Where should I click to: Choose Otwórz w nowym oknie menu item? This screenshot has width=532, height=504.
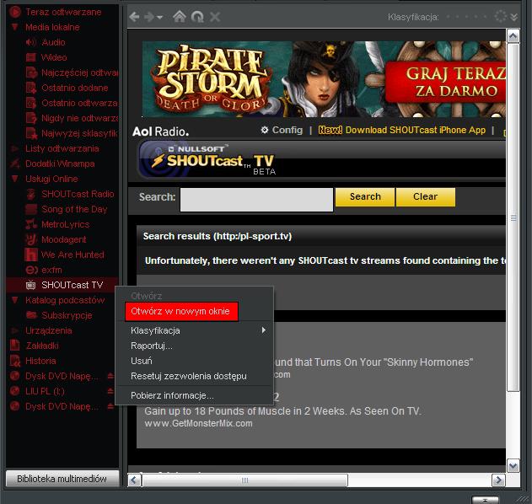tap(181, 311)
